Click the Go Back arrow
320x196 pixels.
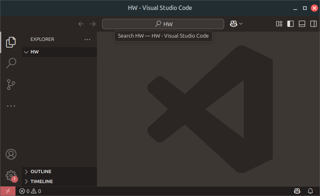[81, 24]
